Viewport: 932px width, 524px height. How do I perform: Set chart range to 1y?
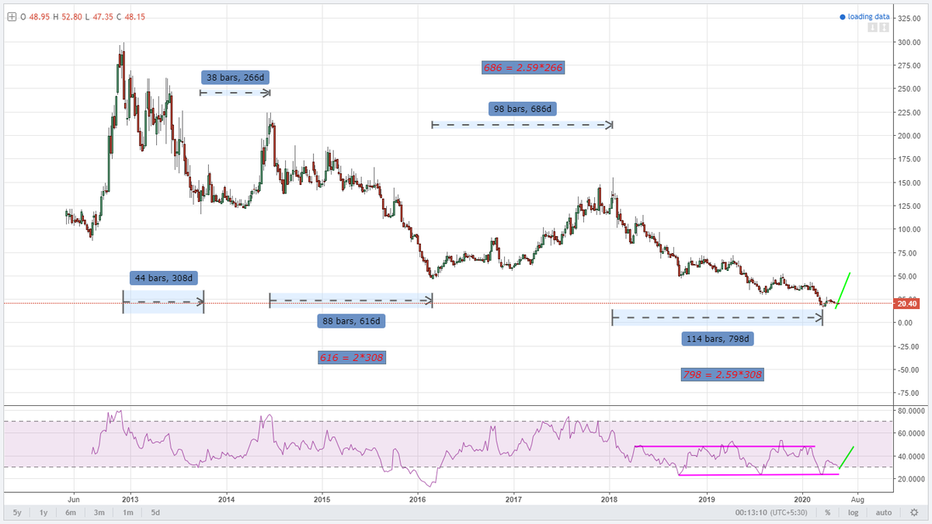(44, 512)
